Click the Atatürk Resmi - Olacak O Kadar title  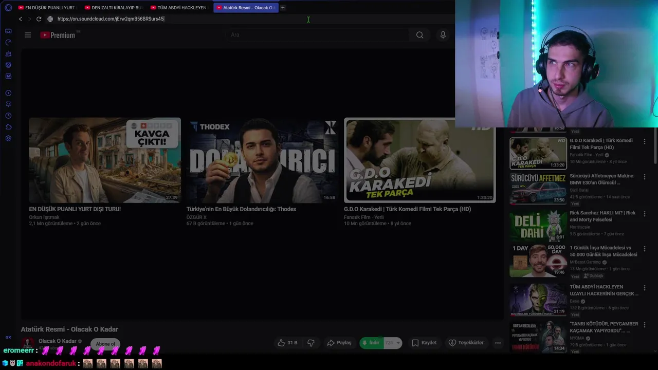(69, 329)
